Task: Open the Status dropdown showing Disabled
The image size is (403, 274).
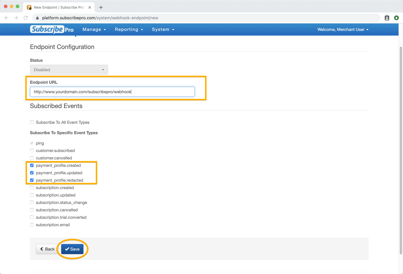Action: tap(69, 70)
